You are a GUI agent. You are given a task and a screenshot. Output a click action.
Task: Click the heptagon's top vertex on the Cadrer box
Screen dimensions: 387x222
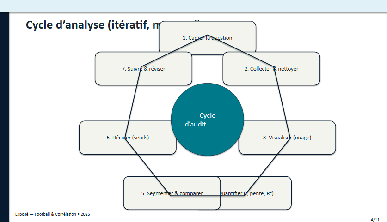[x=207, y=35]
